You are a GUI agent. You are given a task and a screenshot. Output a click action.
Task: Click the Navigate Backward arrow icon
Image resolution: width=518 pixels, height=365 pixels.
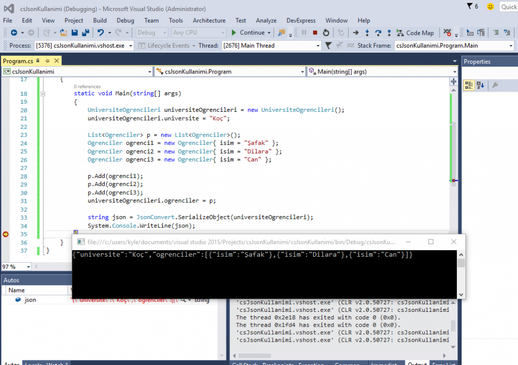click(x=14, y=32)
